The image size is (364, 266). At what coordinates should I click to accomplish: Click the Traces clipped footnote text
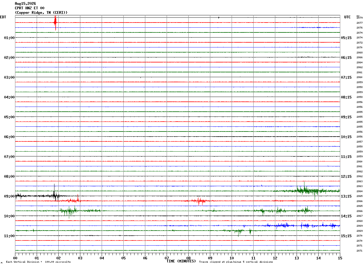click(236, 262)
